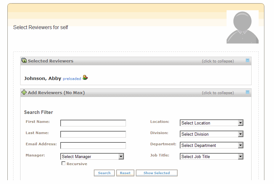Open the Select Manager dropdown
274x184 pixels.
92,156
